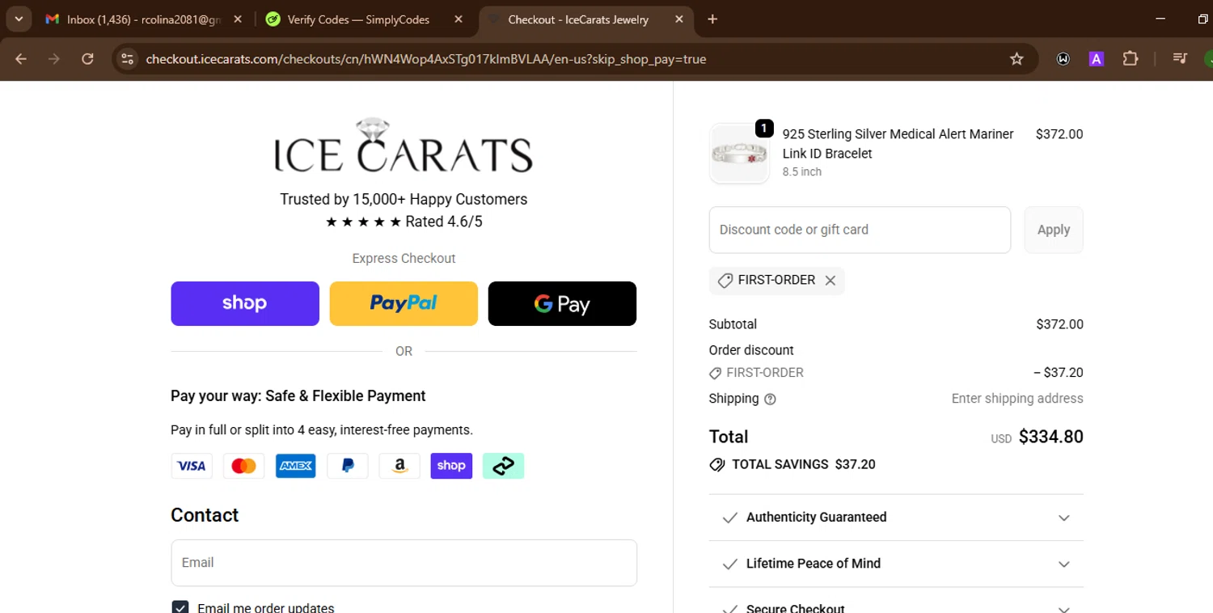Screen dimensions: 1213x613
Task: Click the Amex payment icon
Action: coord(295,466)
